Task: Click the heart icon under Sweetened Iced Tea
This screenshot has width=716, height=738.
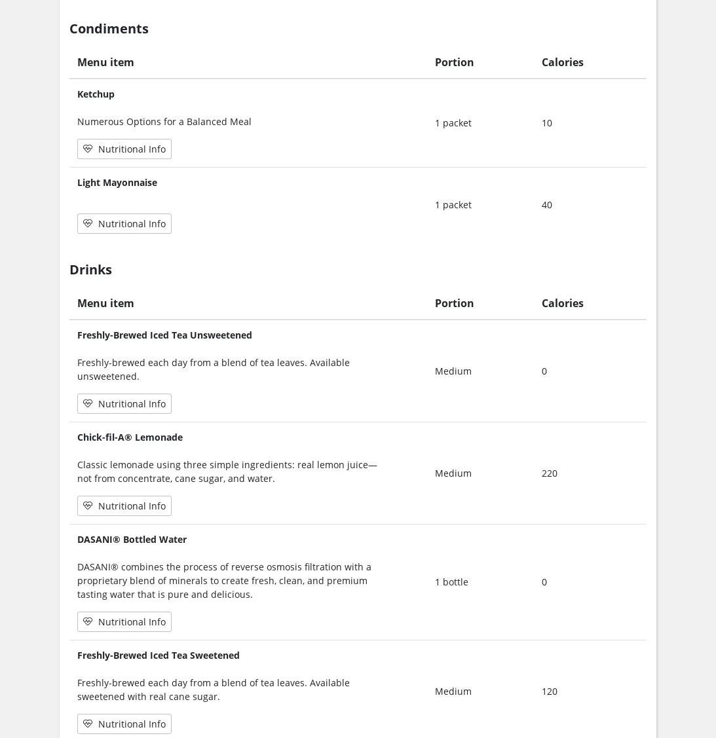Action: coord(88,724)
